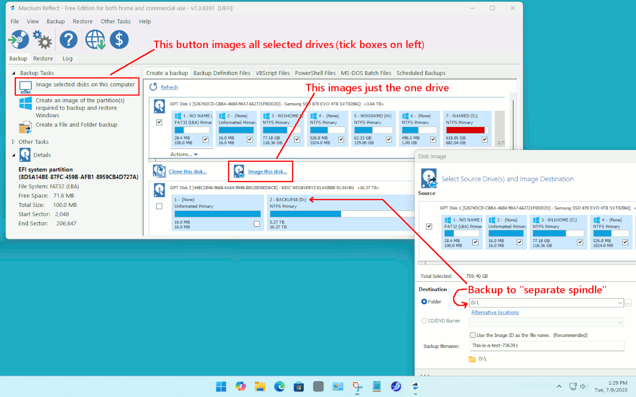This screenshot has width=636, height=397.
Task: Click the Refresh link
Action: 169,87
